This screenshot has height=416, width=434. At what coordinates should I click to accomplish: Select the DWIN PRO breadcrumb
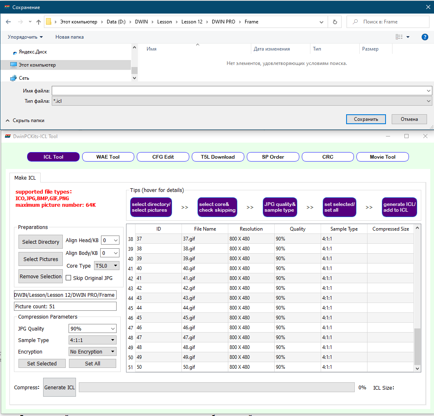click(x=223, y=22)
